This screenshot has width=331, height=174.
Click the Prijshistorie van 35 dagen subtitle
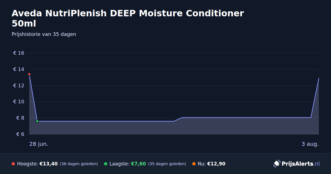coord(44,34)
